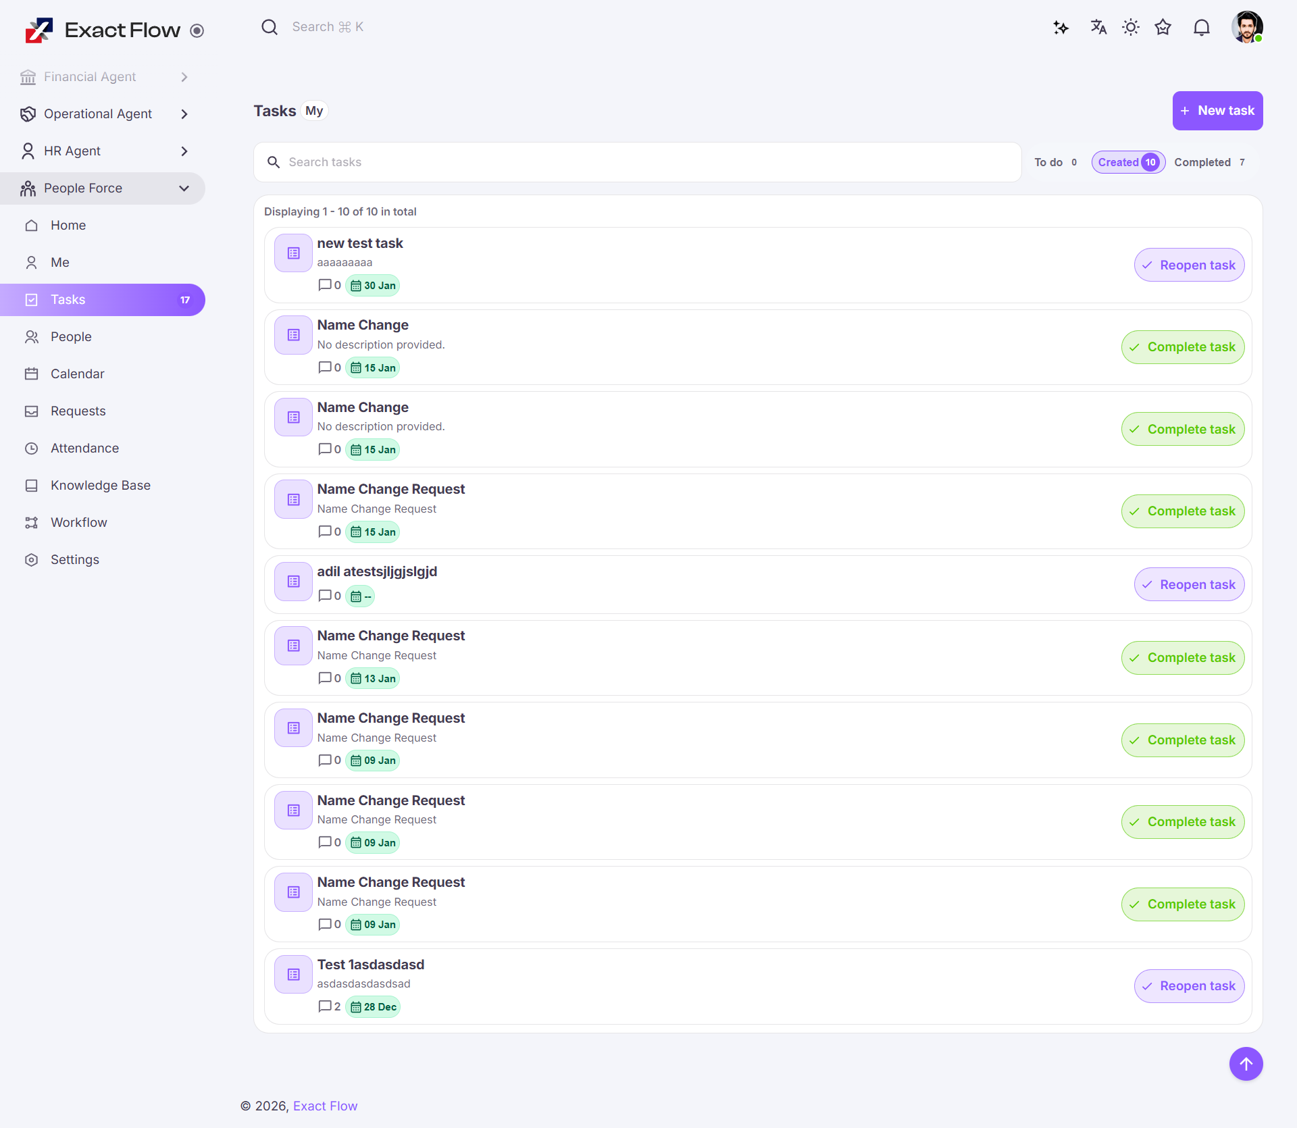Toggle the sidebar pin radio next to Exact Flow

point(197,30)
